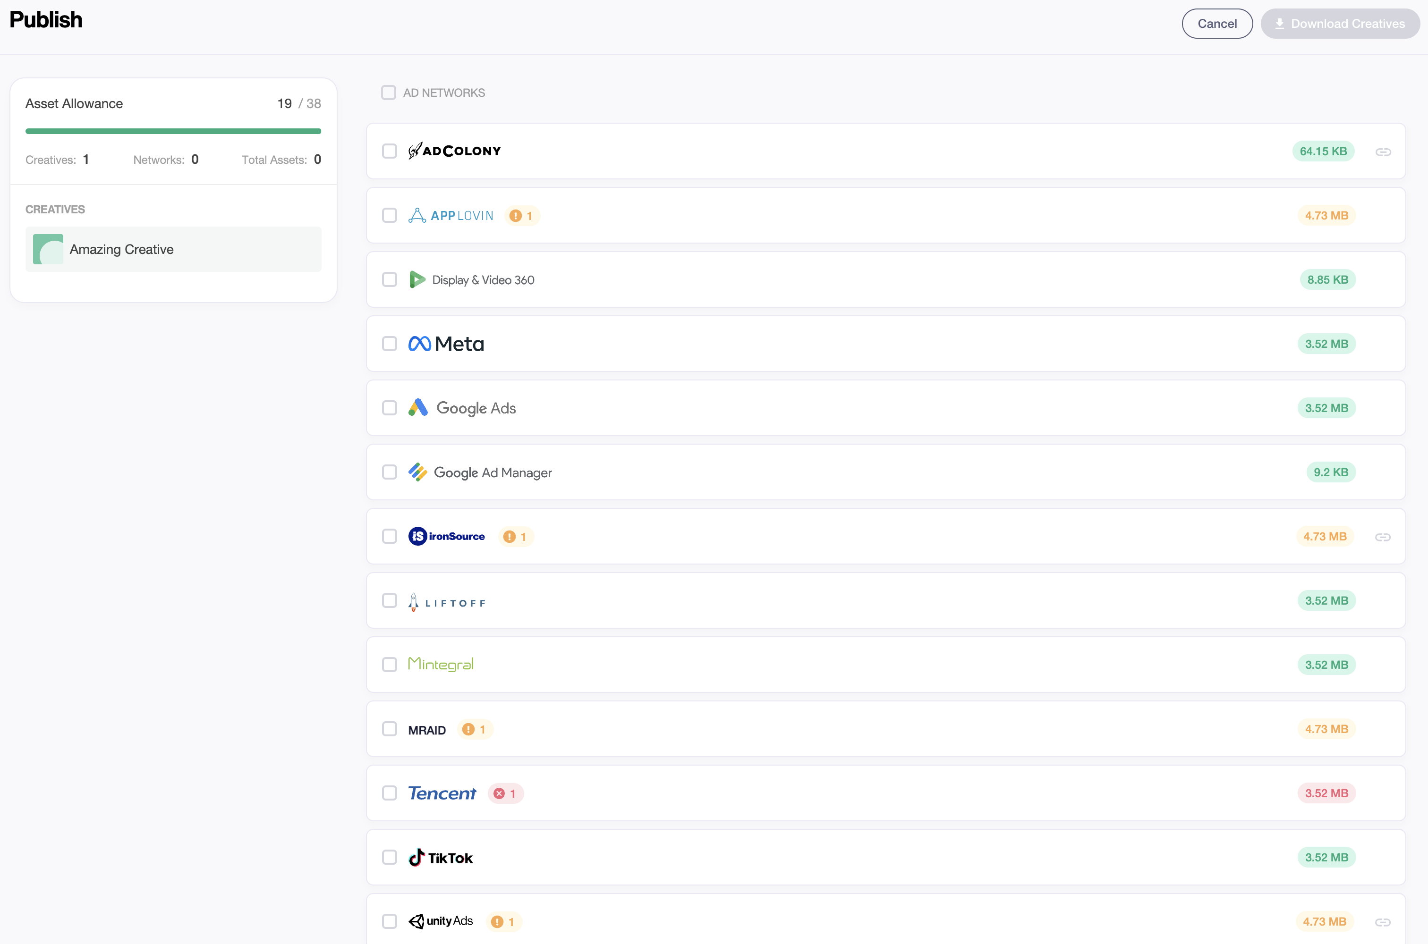This screenshot has height=944, width=1428.
Task: Open the link icon on ironSource row
Action: [1383, 537]
